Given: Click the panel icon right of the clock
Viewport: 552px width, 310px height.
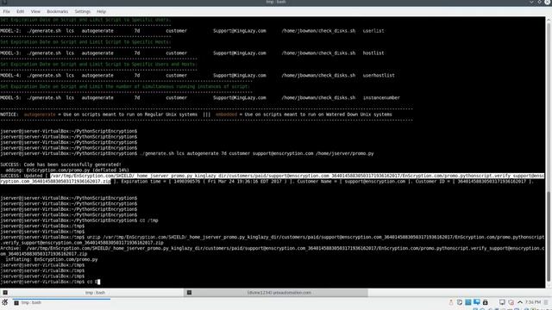Looking at the screenshot, I should click(x=546, y=302).
